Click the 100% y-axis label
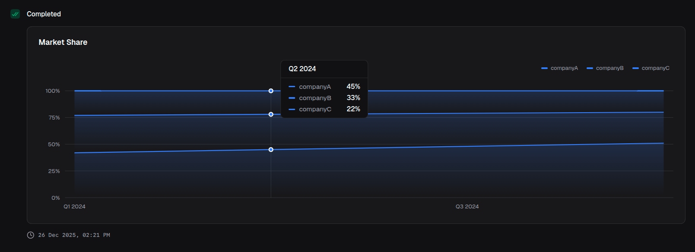 point(53,91)
